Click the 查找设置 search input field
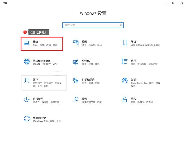Image resolution: width=186 pixels, height=143 pixels. [90, 25]
